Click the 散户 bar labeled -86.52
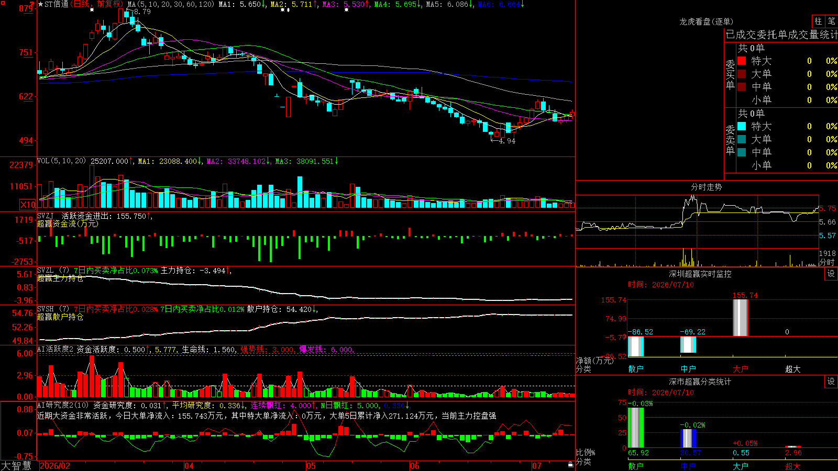This screenshot has height=471, width=838. coord(635,346)
